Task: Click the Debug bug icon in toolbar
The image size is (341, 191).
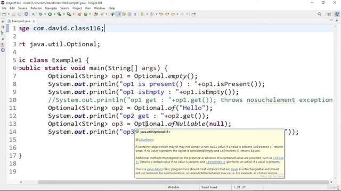Action: [x=40, y=14]
